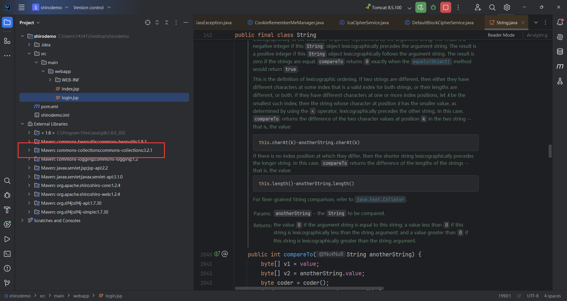Follow the java.text.Collator link
This screenshot has width=567, height=301.
click(380, 199)
